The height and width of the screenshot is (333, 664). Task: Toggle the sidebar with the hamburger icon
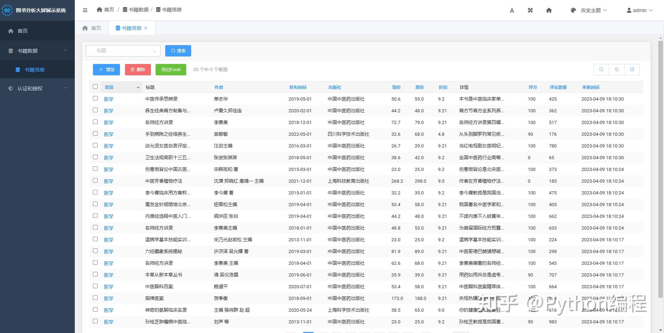click(x=85, y=10)
